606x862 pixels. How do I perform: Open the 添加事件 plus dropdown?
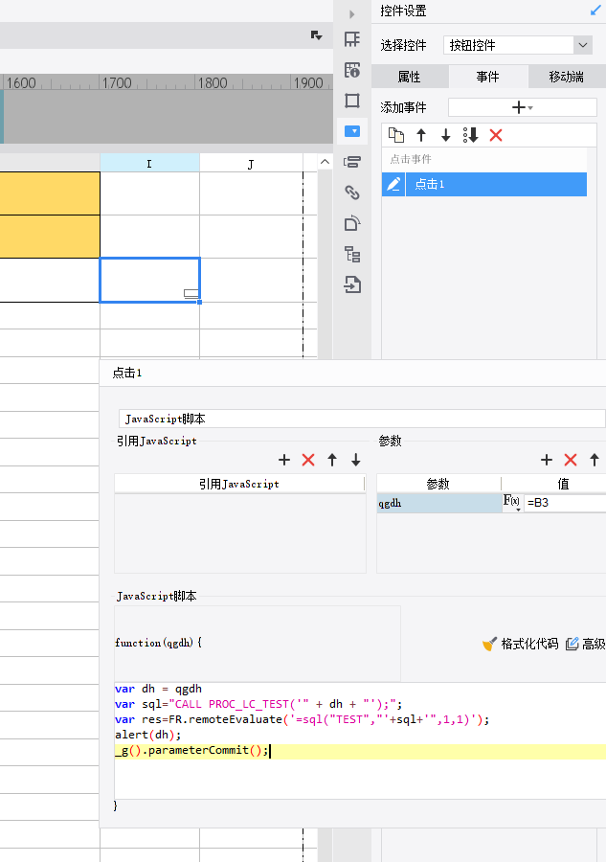click(523, 107)
